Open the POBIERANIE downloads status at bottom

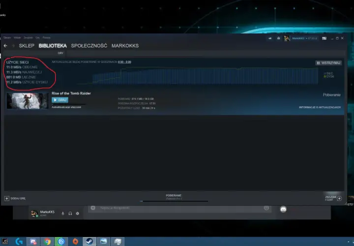pos(174,195)
